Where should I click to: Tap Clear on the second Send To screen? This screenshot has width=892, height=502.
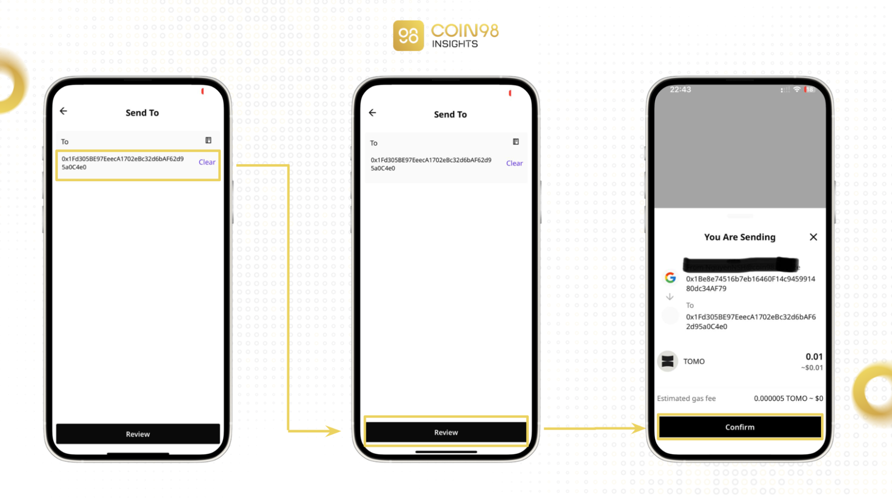tap(514, 163)
